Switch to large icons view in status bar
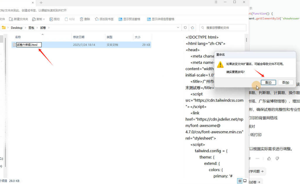This screenshot has height=184, width=300. (245, 180)
